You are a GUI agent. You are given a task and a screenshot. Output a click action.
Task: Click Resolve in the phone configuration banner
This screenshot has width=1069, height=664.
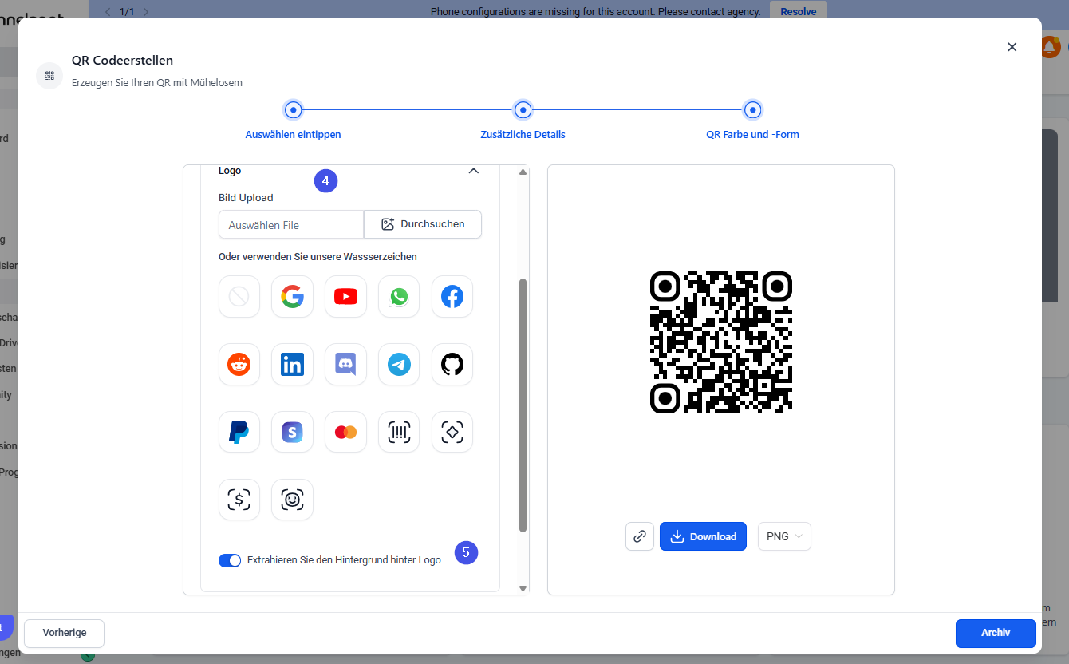[x=799, y=12]
